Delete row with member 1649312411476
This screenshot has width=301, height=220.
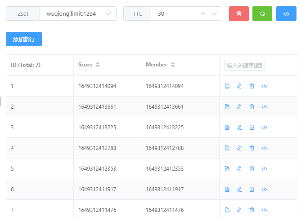coord(252,210)
